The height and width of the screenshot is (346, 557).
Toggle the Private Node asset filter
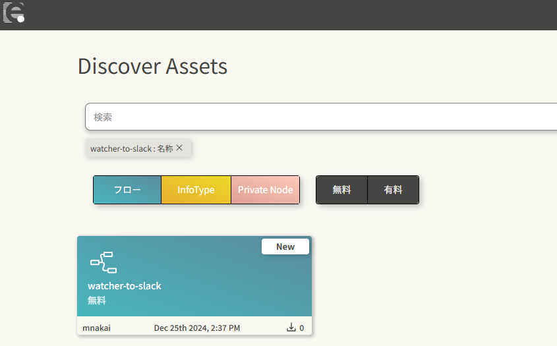(266, 190)
